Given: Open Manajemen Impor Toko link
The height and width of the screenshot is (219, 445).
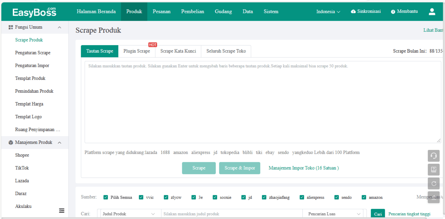Looking at the screenshot, I should point(304,168).
